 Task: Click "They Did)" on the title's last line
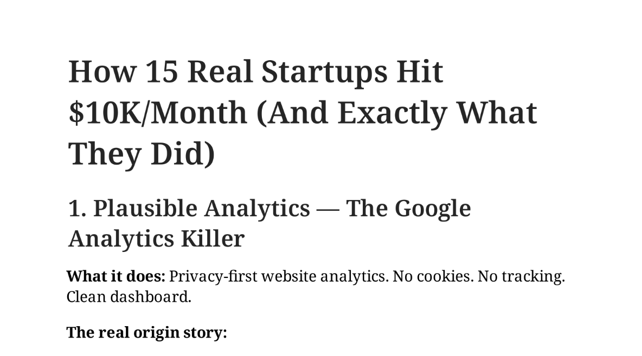coord(142,153)
